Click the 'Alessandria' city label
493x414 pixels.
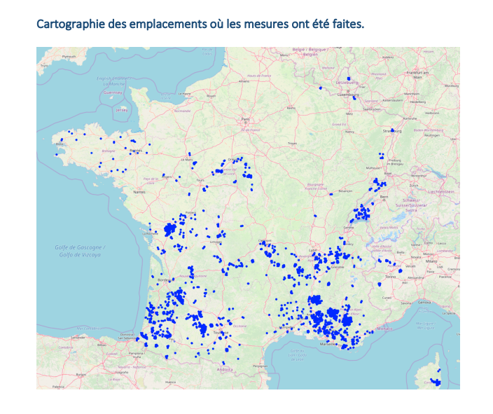point(416,278)
